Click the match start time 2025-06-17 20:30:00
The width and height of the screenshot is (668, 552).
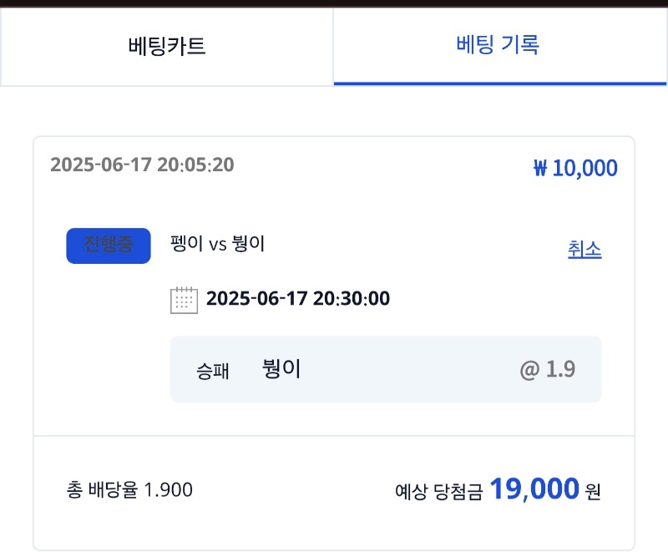[298, 299]
